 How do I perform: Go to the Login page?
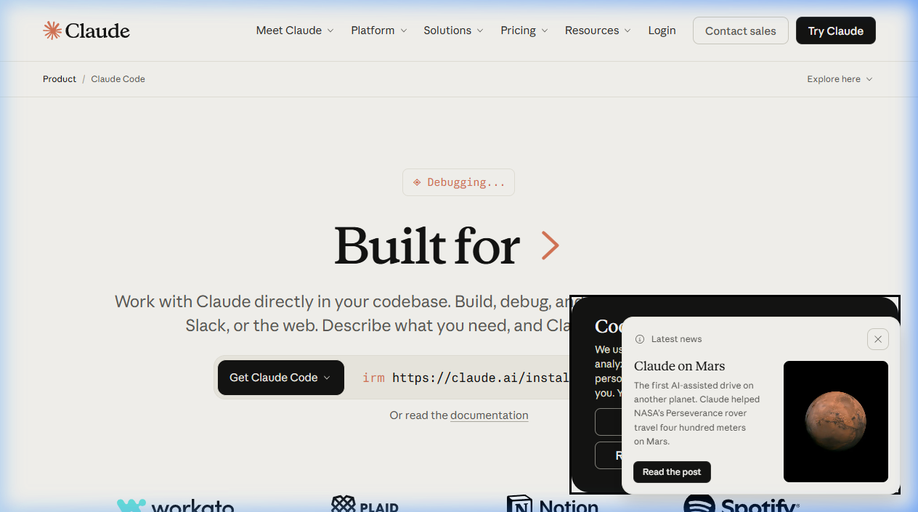[x=662, y=31]
